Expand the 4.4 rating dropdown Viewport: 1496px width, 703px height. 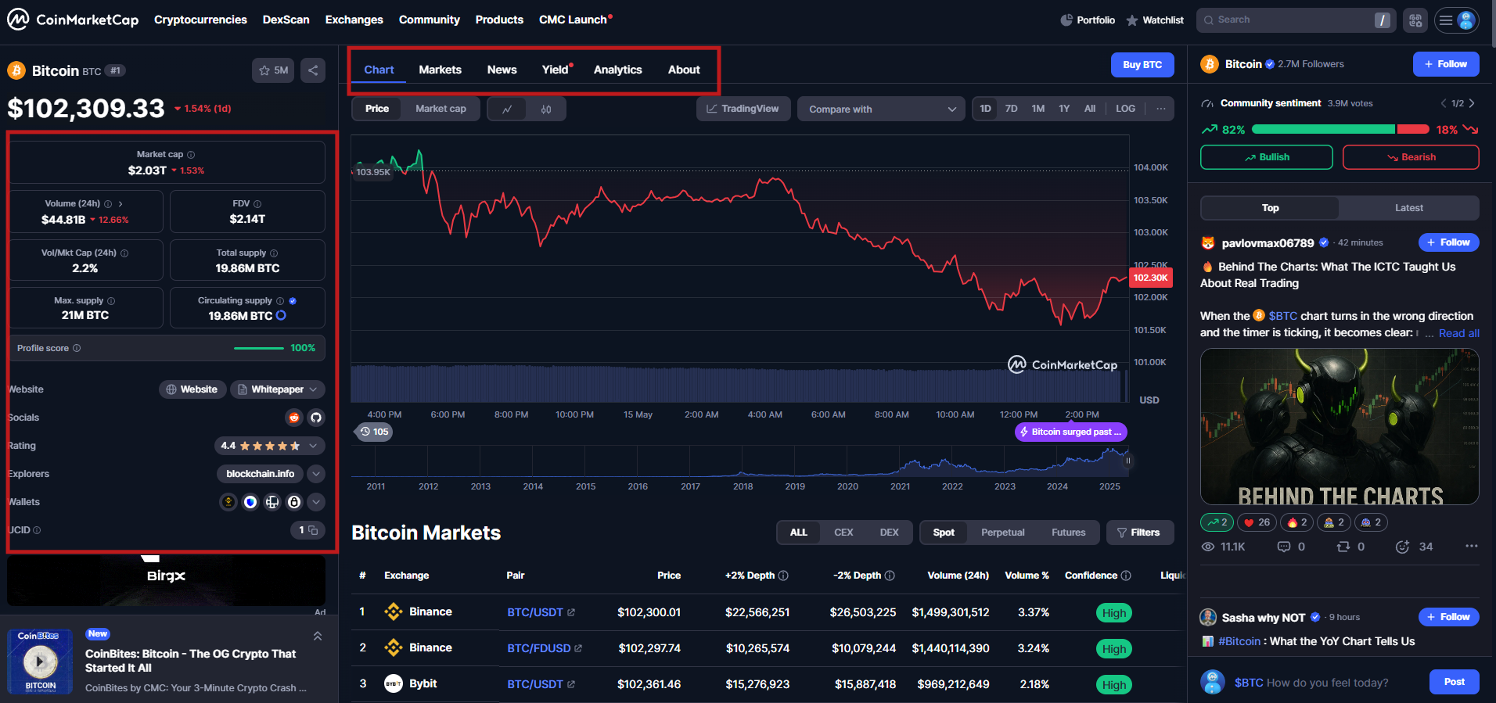(x=270, y=446)
